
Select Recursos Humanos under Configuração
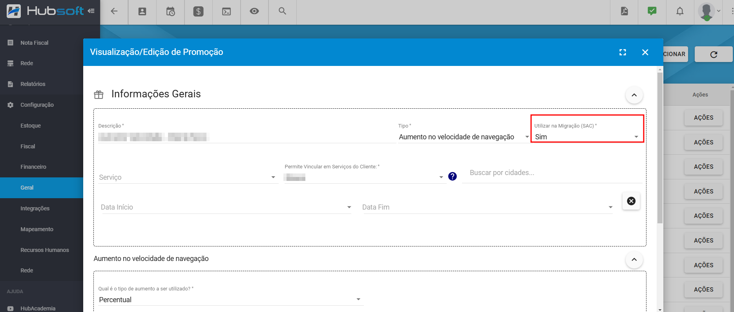(45, 250)
